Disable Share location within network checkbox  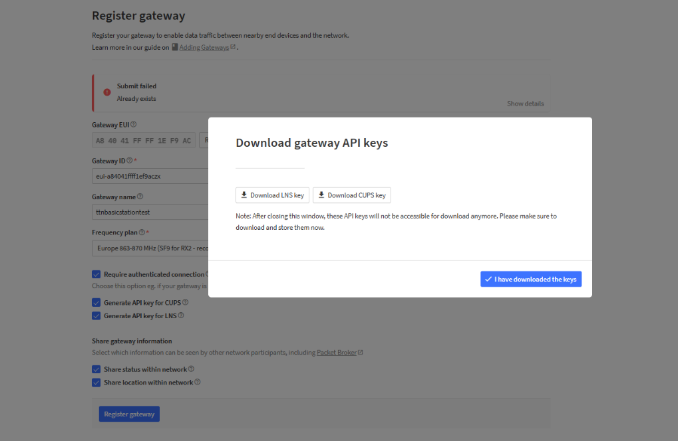(x=96, y=382)
